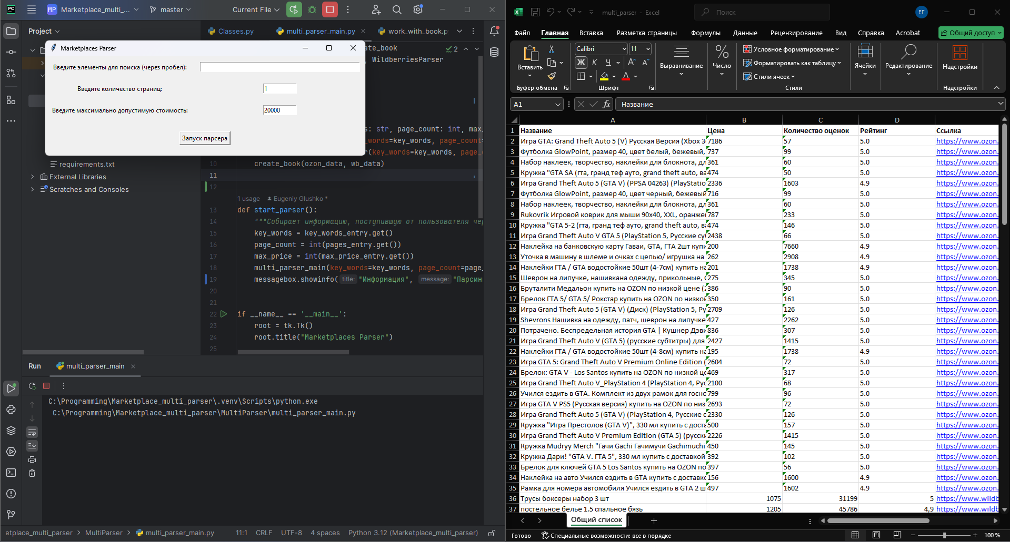Open the master branch dropdown in PyCharm

click(x=170, y=9)
